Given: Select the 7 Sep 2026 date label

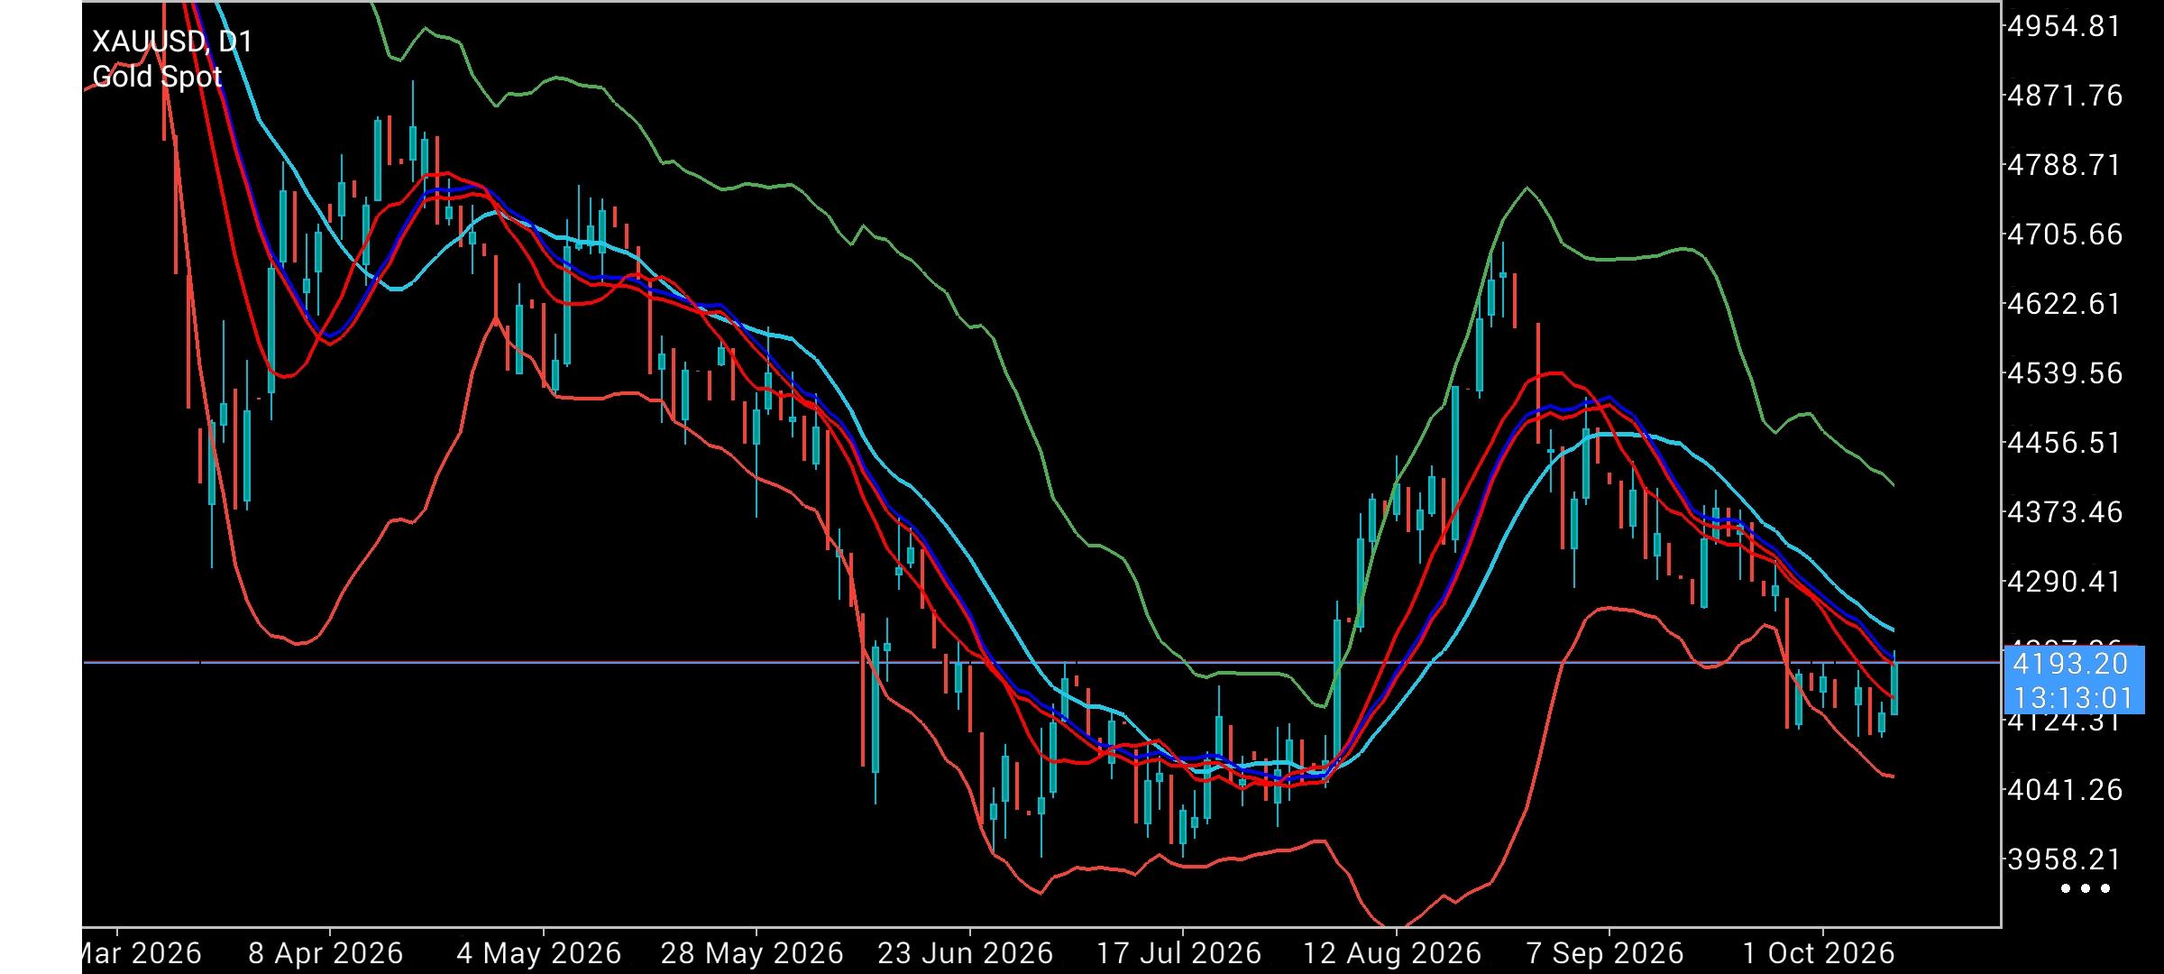Looking at the screenshot, I should [x=1606, y=953].
